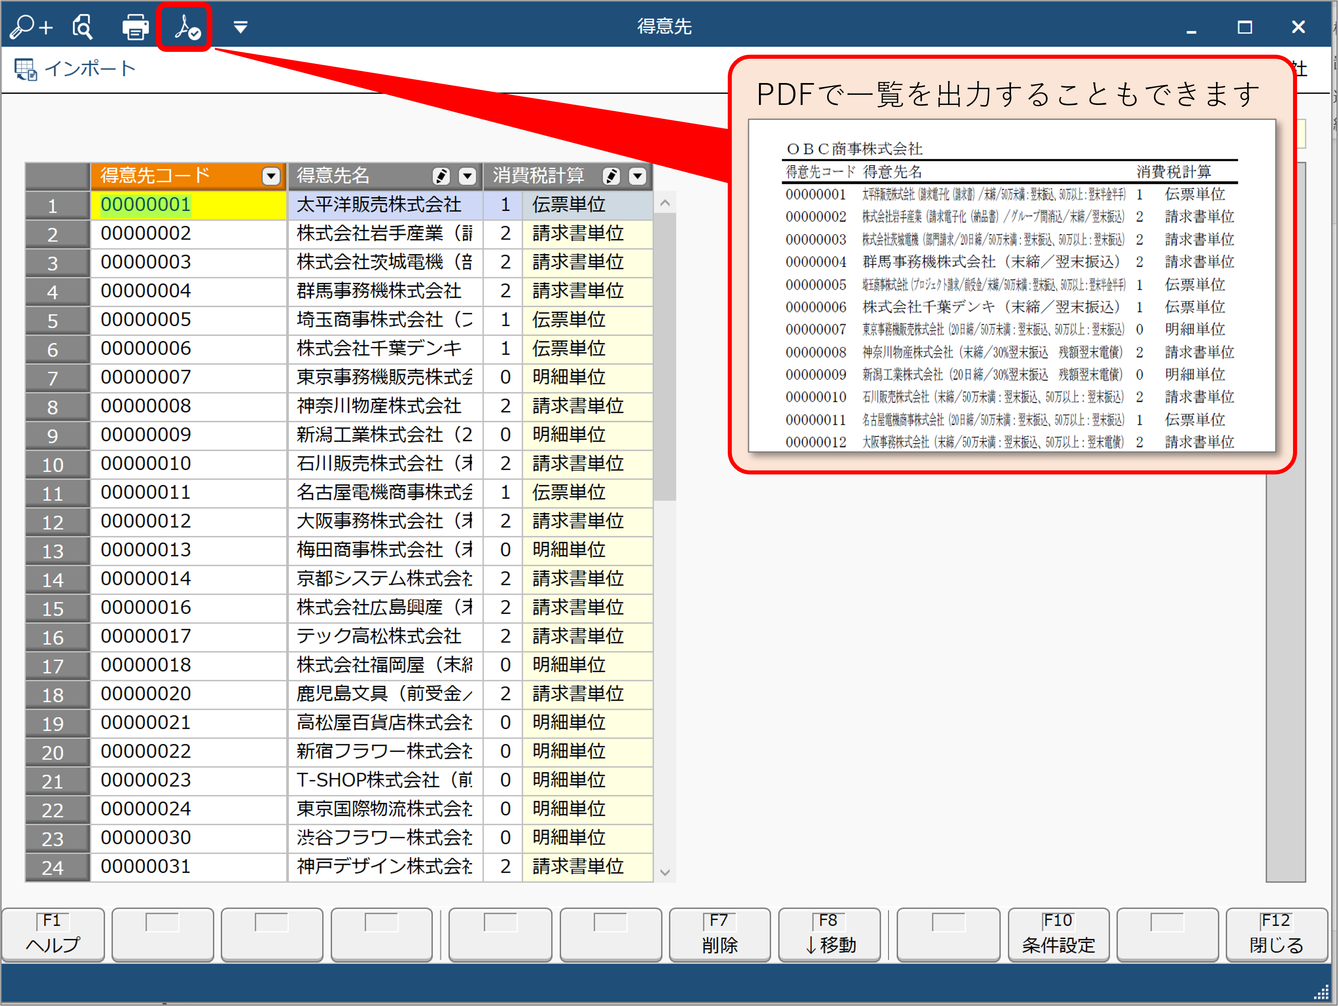Viewport: 1338px width, 1006px height.
Task: Maximize the 得意先 window
Action: pyautogui.click(x=1244, y=27)
